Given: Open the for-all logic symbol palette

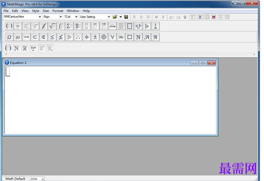Looking at the screenshot, I should point(113,37).
